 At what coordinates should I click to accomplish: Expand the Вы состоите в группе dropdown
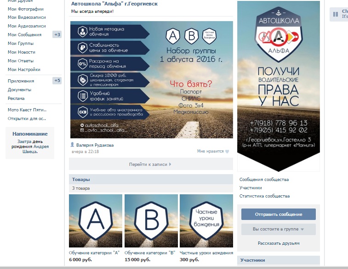point(279,229)
